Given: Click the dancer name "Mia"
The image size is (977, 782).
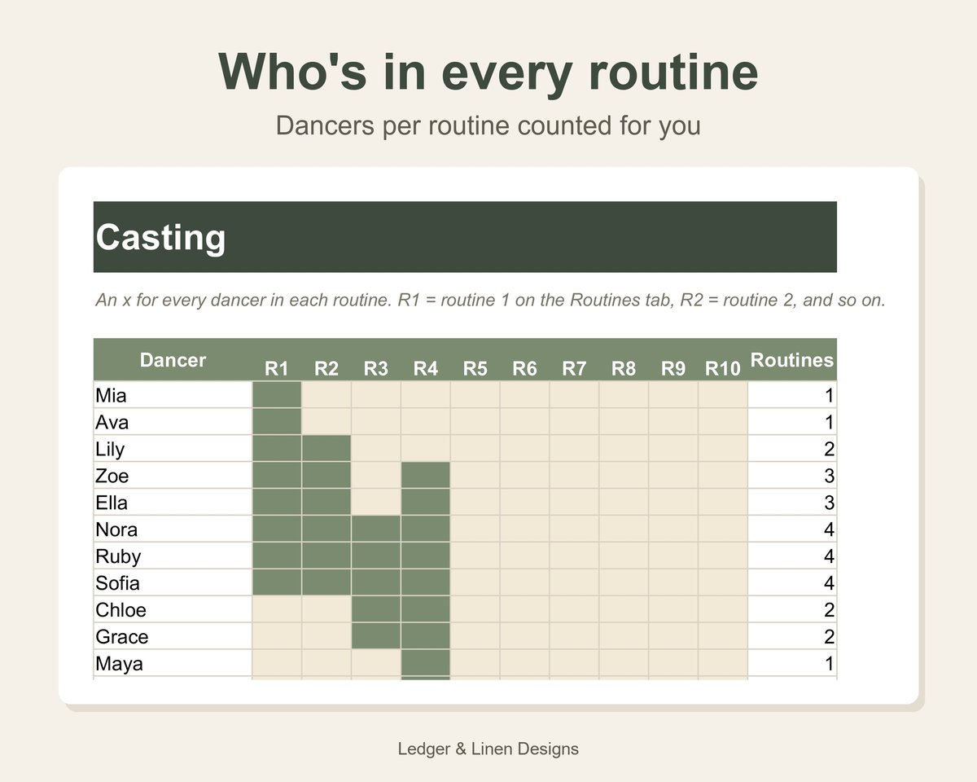Looking at the screenshot, I should [x=112, y=396].
